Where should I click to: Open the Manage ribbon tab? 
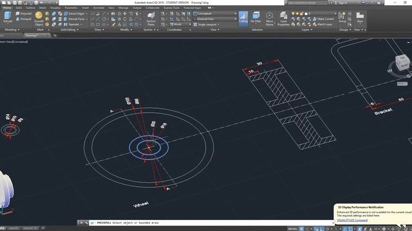[123, 8]
